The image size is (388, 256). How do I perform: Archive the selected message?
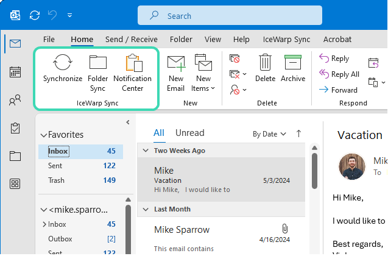293,63
